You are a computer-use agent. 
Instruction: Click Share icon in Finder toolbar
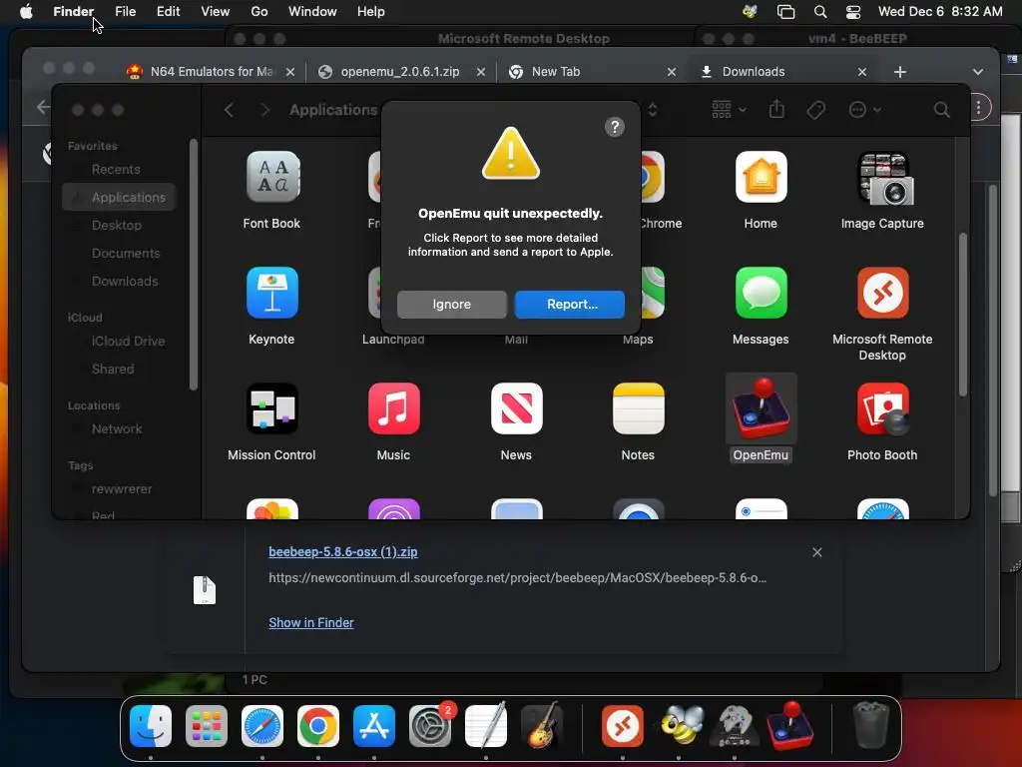pyautogui.click(x=776, y=109)
